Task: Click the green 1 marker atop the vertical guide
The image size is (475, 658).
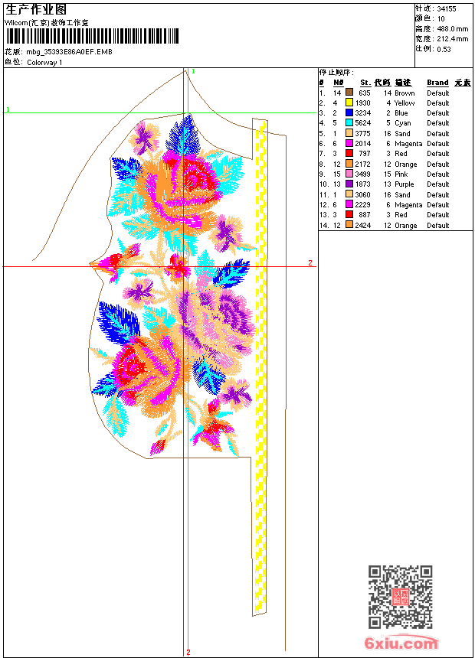Action: point(193,72)
